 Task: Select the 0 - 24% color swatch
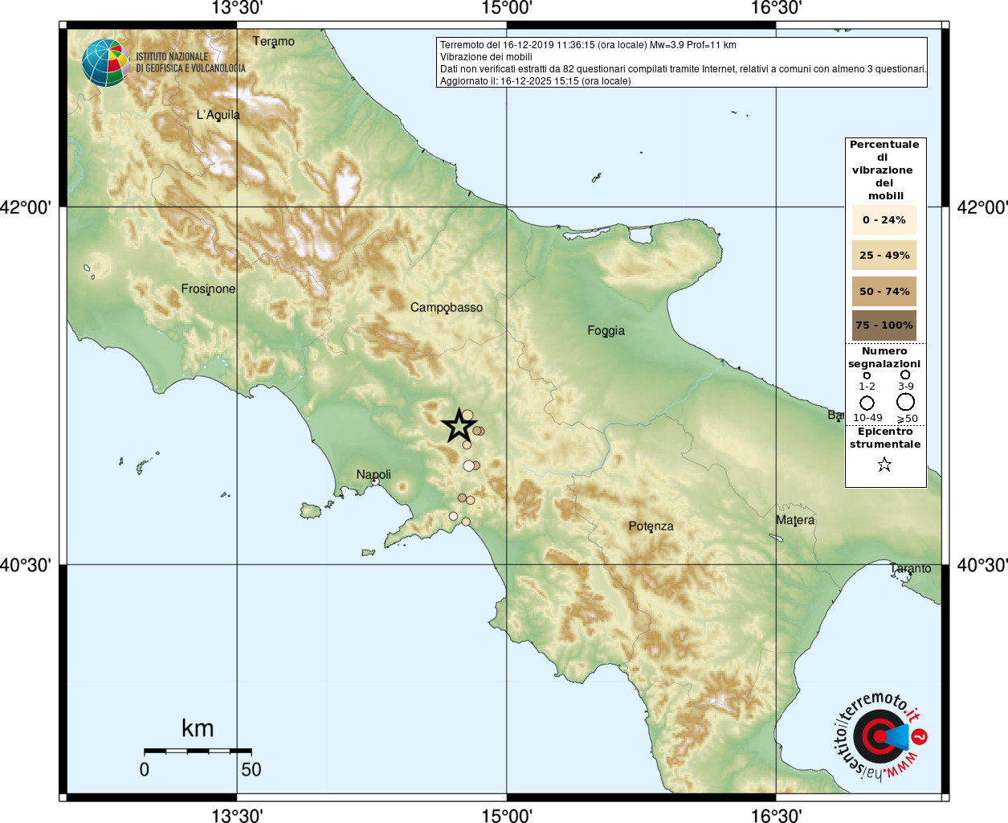coord(884,219)
